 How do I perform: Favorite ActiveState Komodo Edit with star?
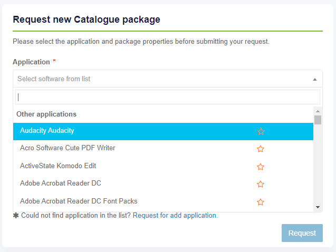(261, 167)
